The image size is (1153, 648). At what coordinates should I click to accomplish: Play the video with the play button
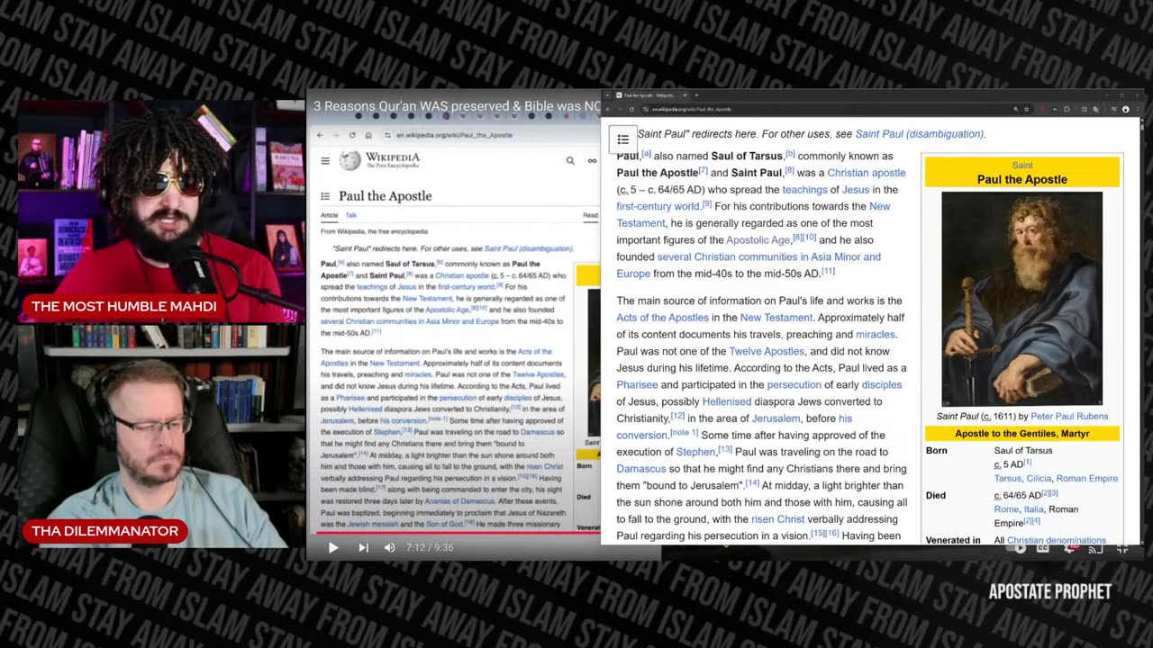(x=332, y=547)
